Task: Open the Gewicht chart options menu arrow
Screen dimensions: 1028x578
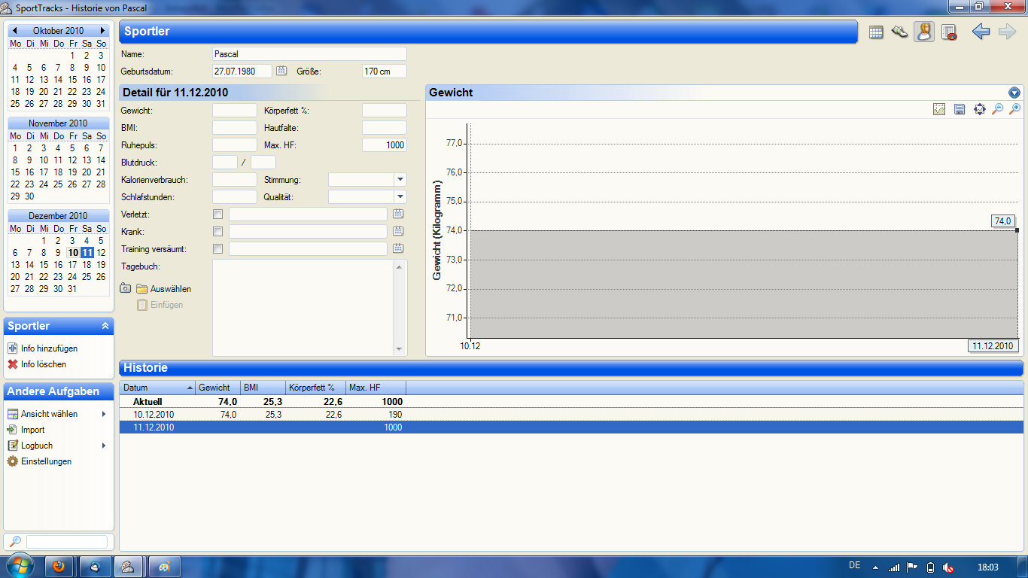Action: pyautogui.click(x=1014, y=93)
